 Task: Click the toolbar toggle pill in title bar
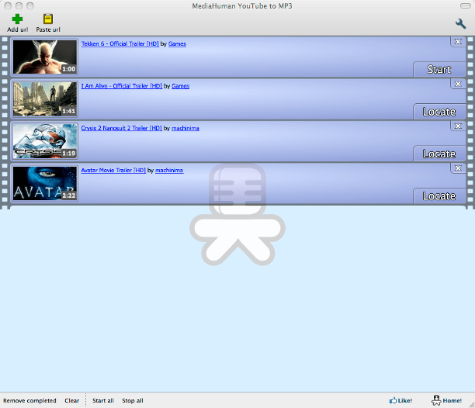[x=466, y=5]
